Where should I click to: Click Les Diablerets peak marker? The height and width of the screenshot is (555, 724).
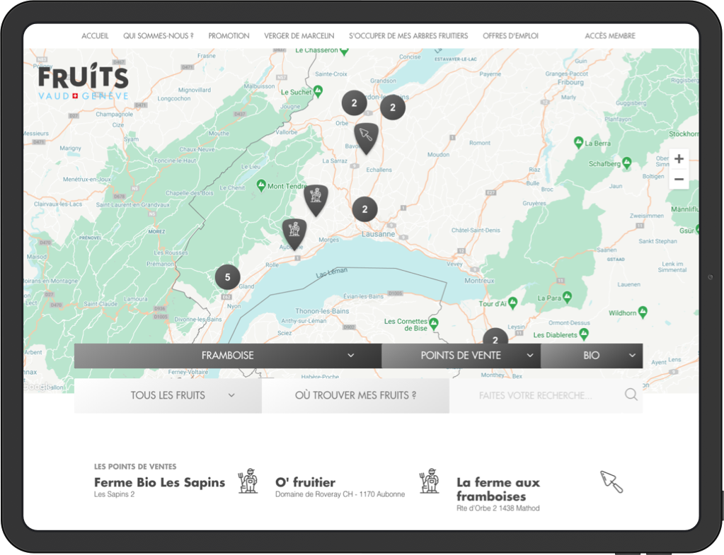(x=584, y=334)
